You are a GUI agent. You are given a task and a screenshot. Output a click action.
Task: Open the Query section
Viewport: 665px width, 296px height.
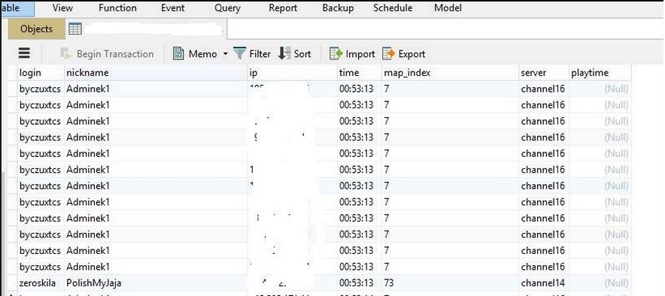click(227, 8)
